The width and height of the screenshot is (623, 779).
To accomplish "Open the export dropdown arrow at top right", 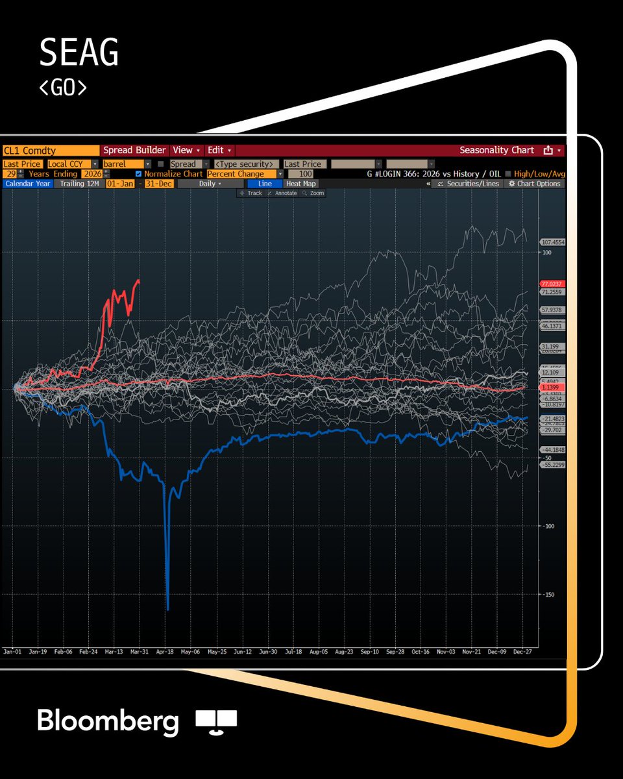I will tap(559, 151).
